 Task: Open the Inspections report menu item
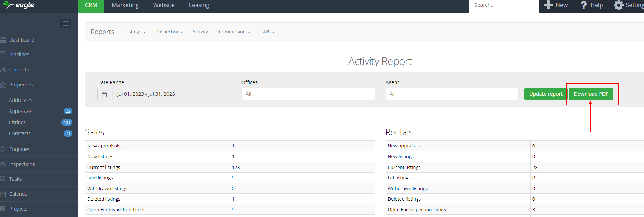169,32
